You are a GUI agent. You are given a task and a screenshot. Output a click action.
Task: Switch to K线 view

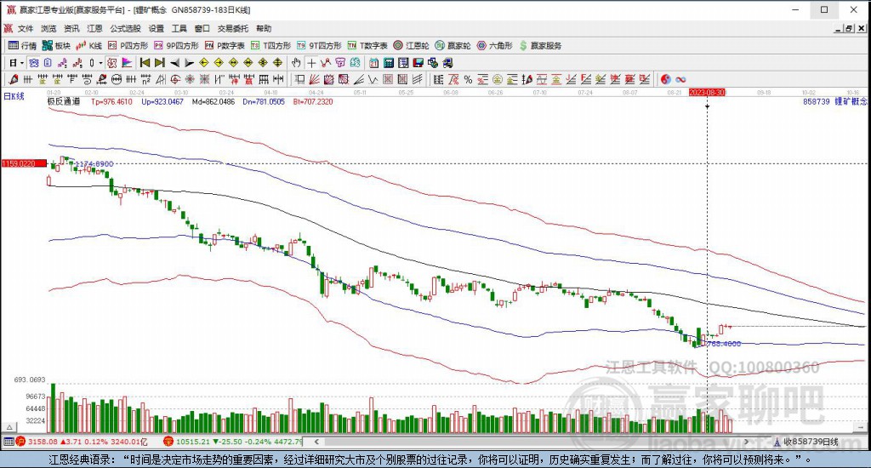pyautogui.click(x=88, y=46)
